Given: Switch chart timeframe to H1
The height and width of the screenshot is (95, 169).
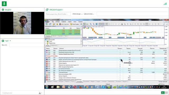Looking at the screenshot, I should 147,24.
